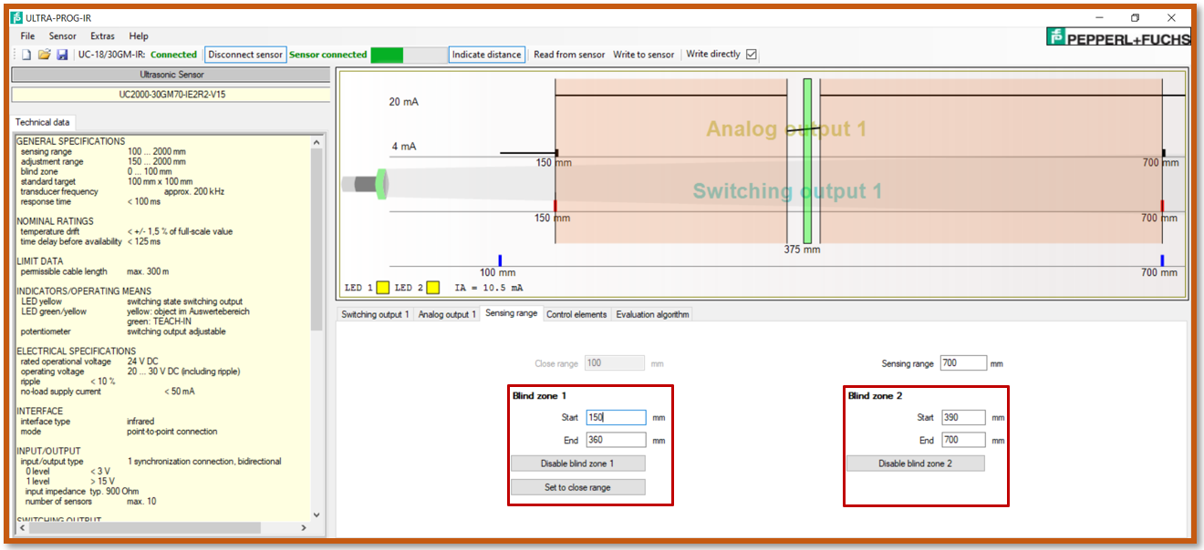Open the Sensor menu
The width and height of the screenshot is (1204, 550).
click(x=63, y=36)
